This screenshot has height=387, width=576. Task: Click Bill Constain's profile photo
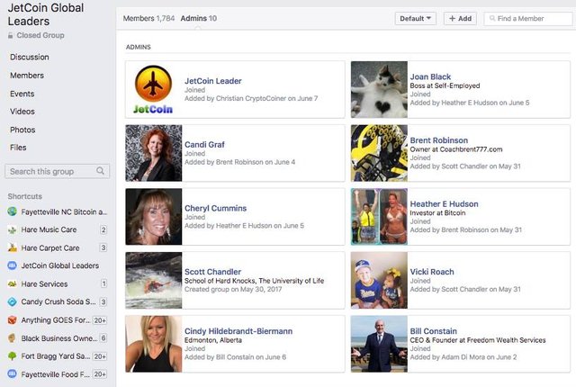click(379, 344)
